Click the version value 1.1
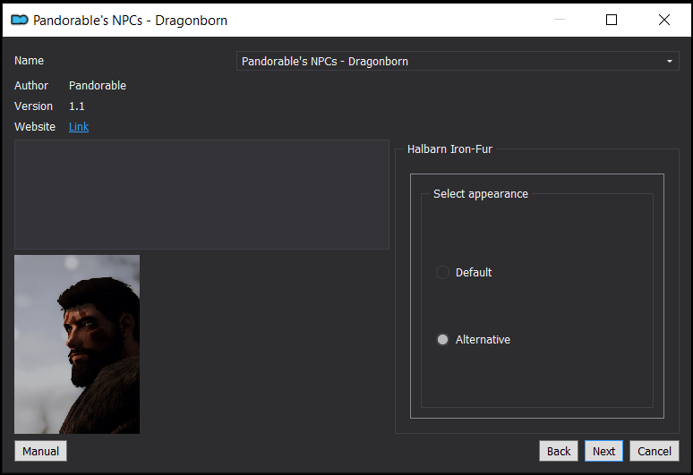Screen dimensions: 693x475 [x=76, y=106]
